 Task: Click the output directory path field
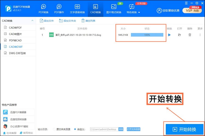click(104, 129)
